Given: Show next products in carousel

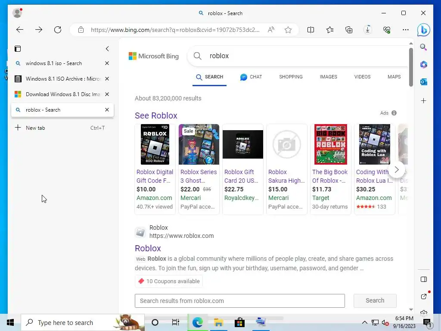Looking at the screenshot, I should click(x=397, y=169).
